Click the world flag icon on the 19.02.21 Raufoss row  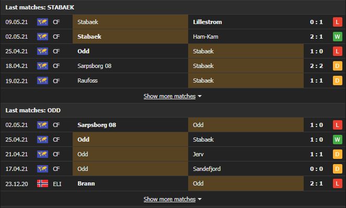[42, 80]
